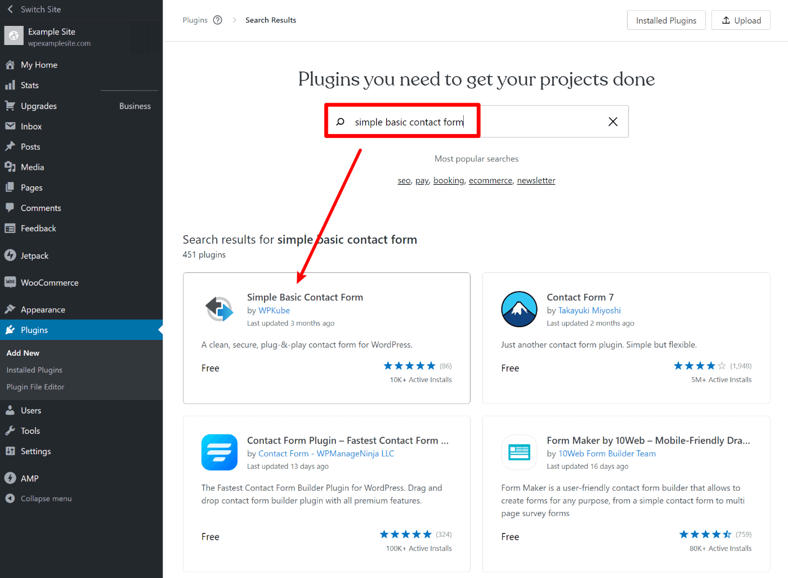
Task: Click the wpexamplesite.com site address
Action: [x=59, y=43]
